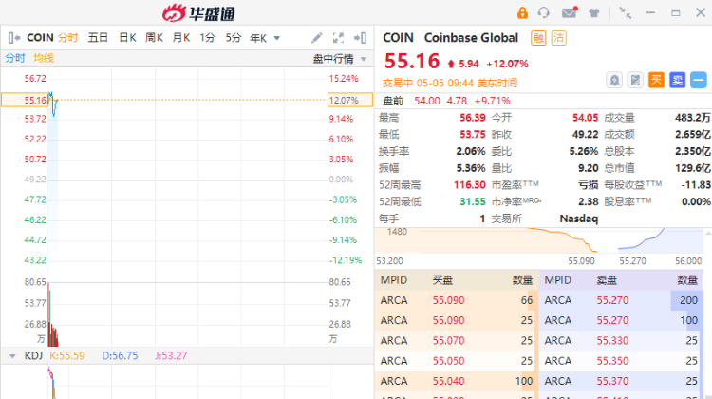Viewport: 712px width, 399px height.
Task: Switch to 5分 five-minute chart tab
Action: 233,38
